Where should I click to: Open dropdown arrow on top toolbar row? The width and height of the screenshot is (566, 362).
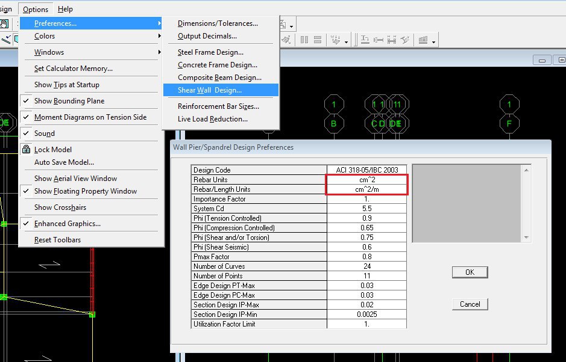[291, 26]
